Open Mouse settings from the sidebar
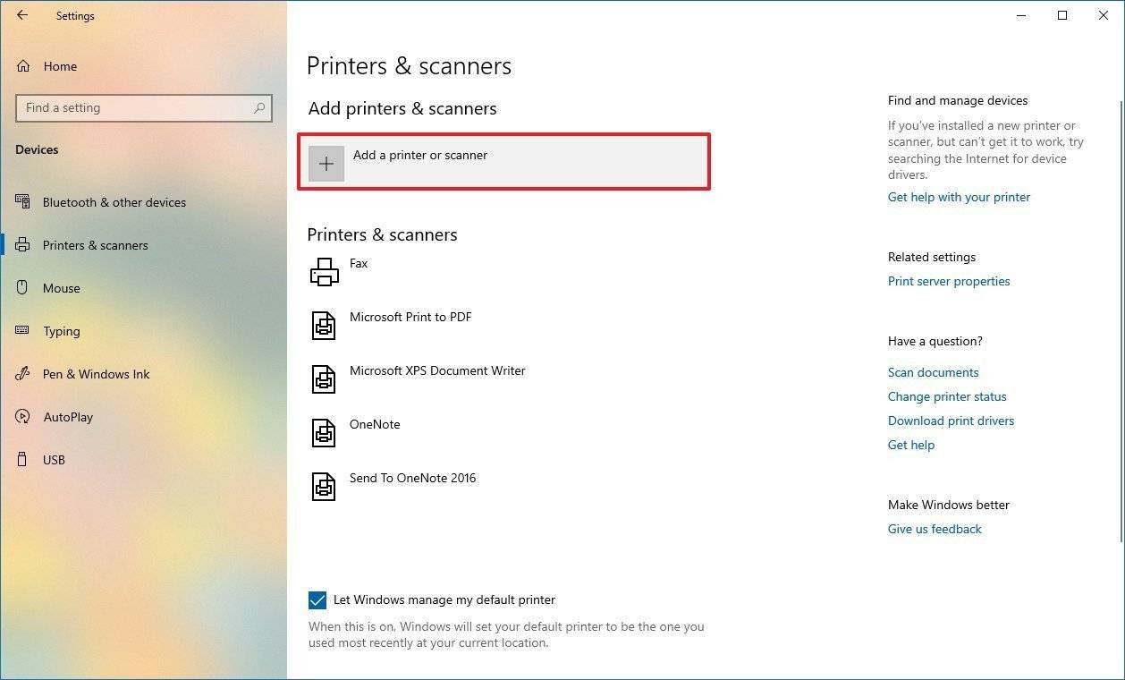Image resolution: width=1125 pixels, height=680 pixels. (x=61, y=288)
